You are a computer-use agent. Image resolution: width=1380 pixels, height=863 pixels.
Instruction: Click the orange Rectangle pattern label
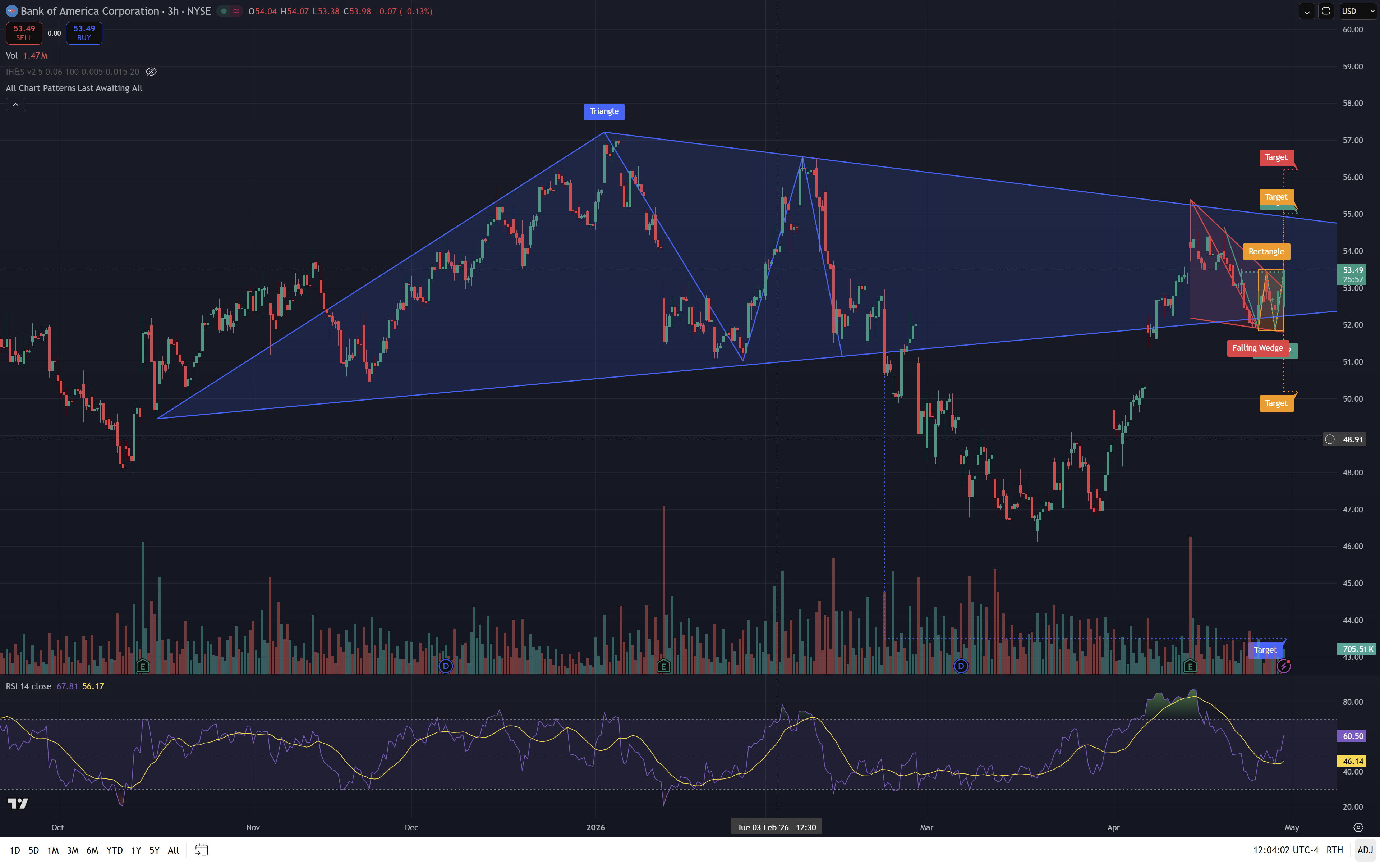point(1266,252)
